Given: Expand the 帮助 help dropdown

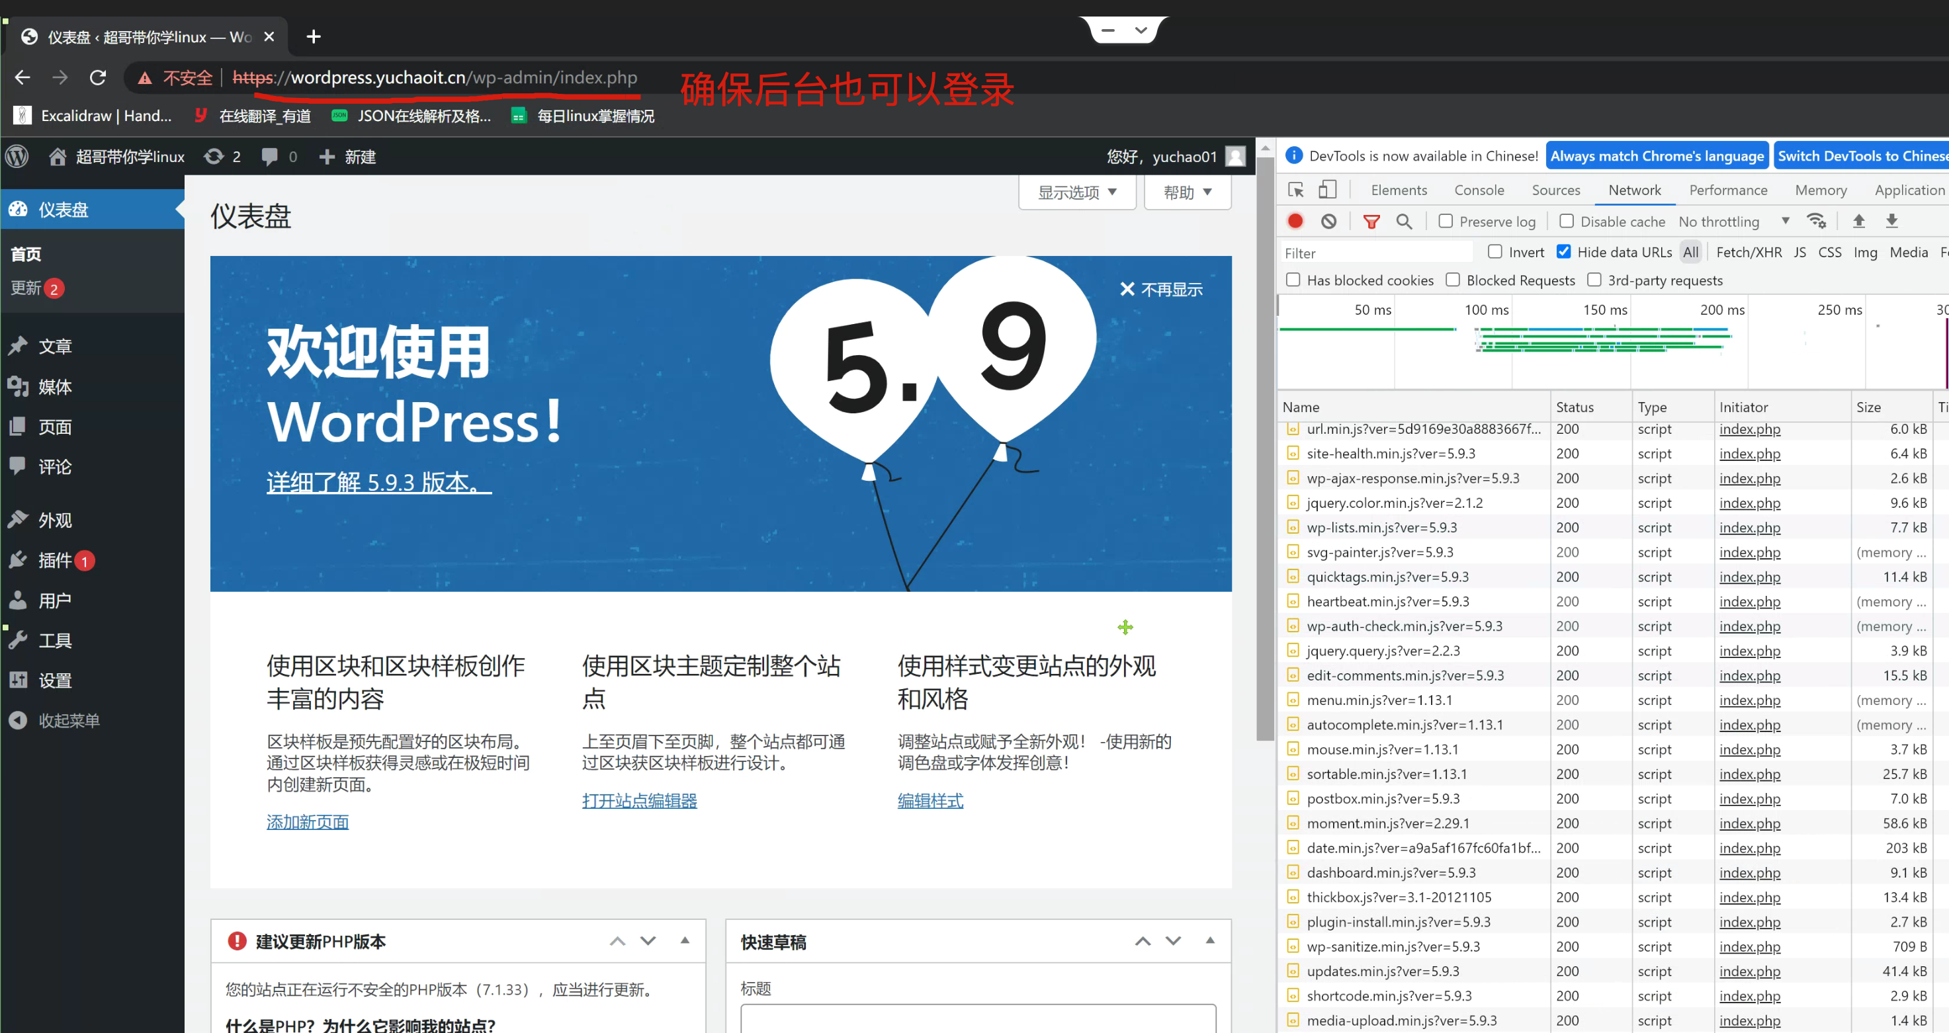Looking at the screenshot, I should 1187,192.
